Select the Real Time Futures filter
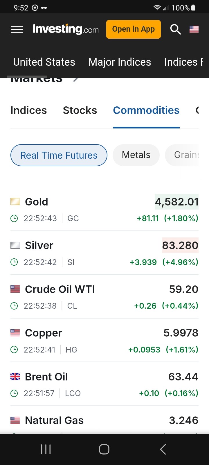209x465 pixels. (59, 155)
